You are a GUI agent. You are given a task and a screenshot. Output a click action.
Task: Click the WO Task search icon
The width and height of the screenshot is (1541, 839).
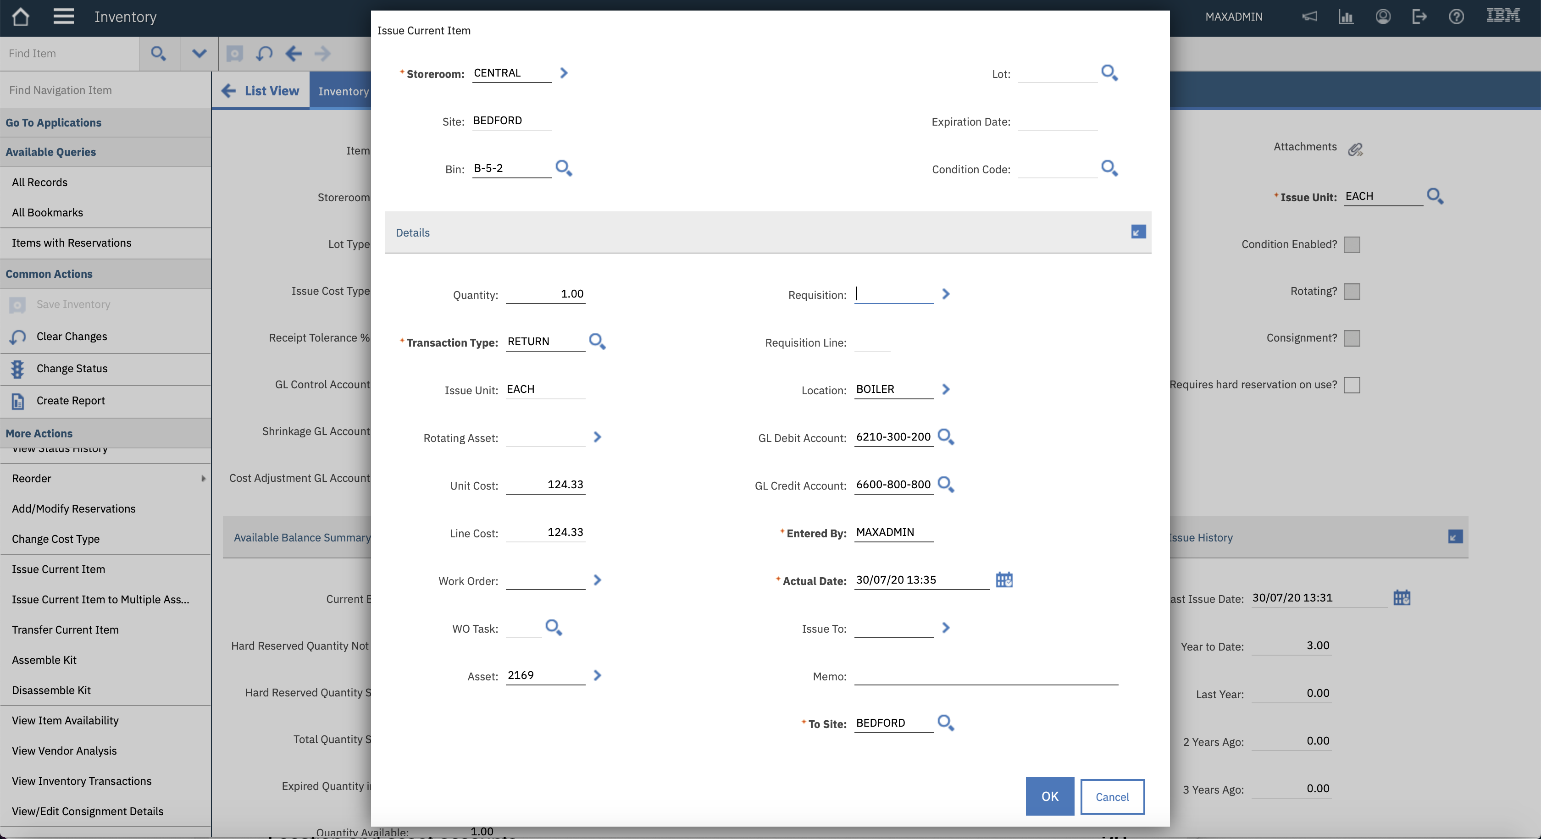(x=554, y=627)
